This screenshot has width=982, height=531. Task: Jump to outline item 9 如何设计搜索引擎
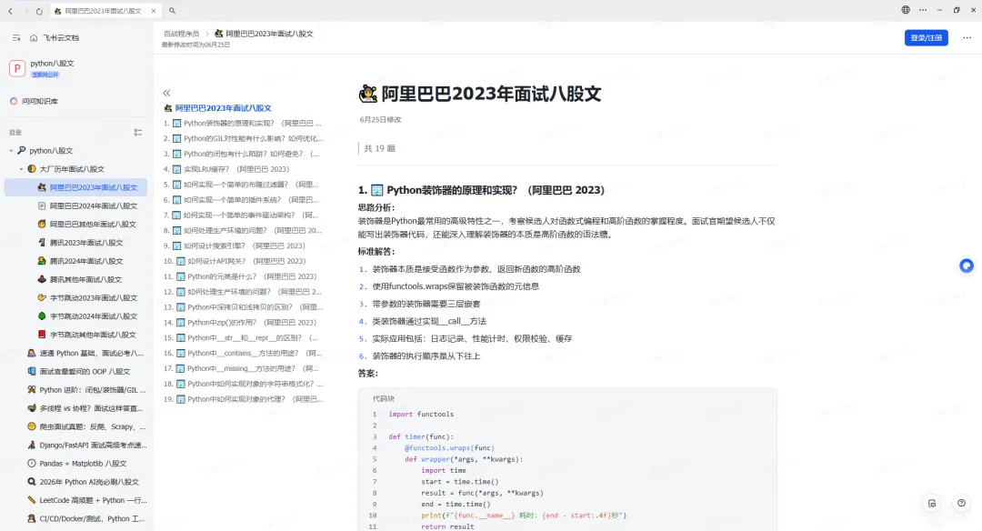coord(245,246)
